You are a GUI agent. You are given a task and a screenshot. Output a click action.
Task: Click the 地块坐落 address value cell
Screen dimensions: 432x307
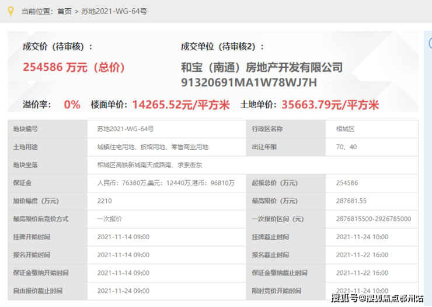pos(149,165)
